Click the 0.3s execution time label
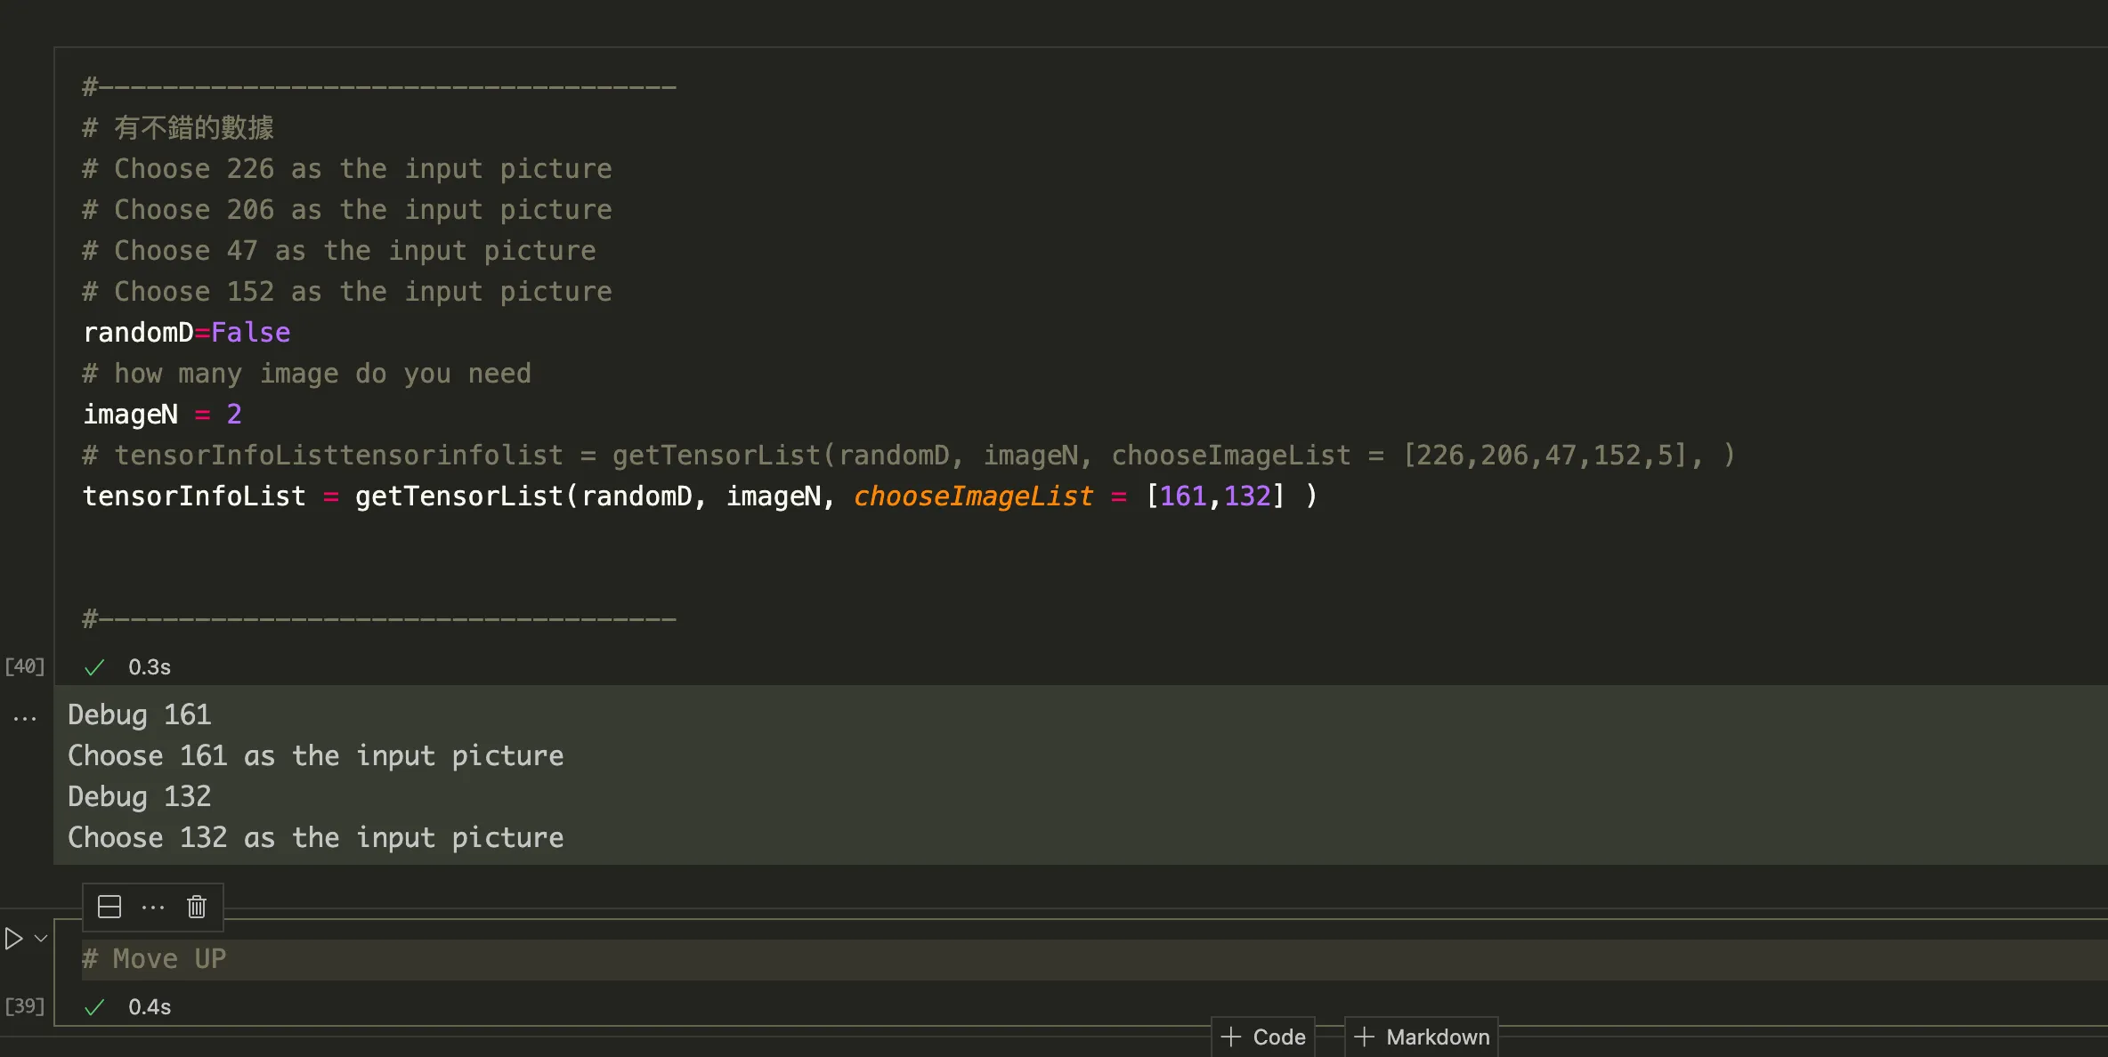The width and height of the screenshot is (2108, 1057). tap(150, 667)
